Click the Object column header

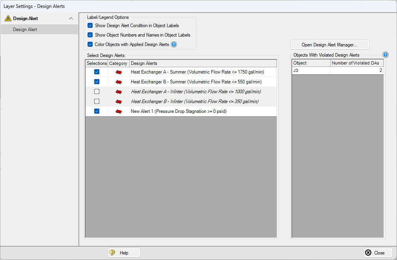click(311, 63)
